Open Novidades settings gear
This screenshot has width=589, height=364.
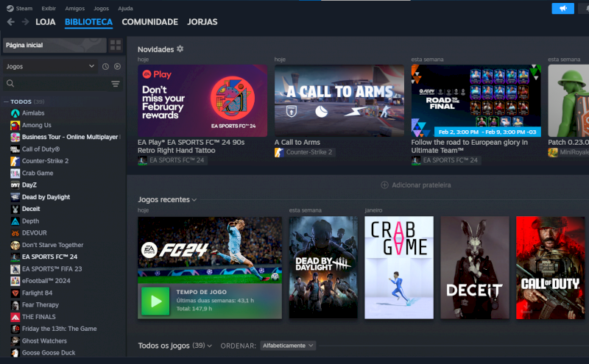pyautogui.click(x=180, y=49)
